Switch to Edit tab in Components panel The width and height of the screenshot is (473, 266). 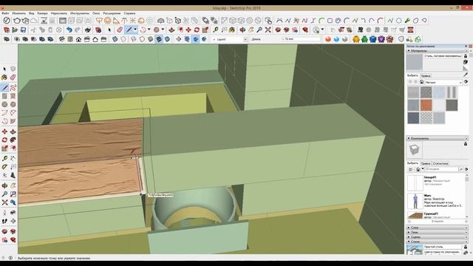click(x=426, y=163)
